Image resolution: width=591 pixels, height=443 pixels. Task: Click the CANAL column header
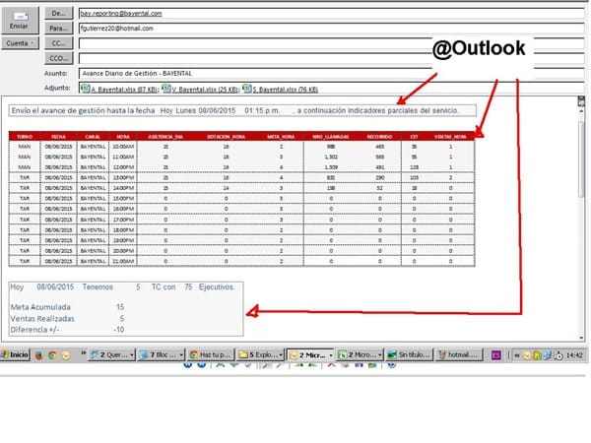click(x=93, y=137)
